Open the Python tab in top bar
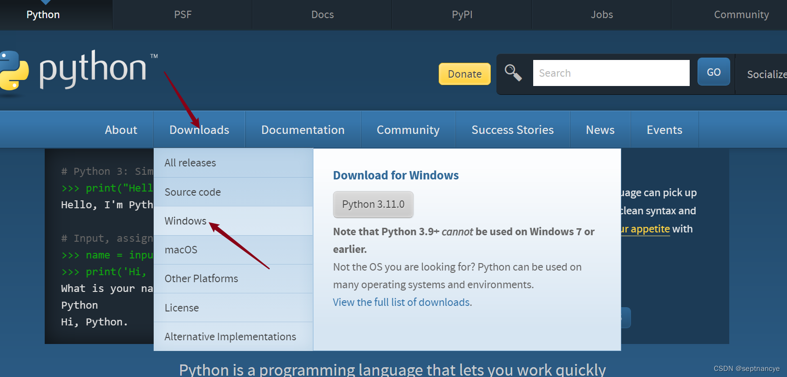787x377 pixels. (43, 15)
